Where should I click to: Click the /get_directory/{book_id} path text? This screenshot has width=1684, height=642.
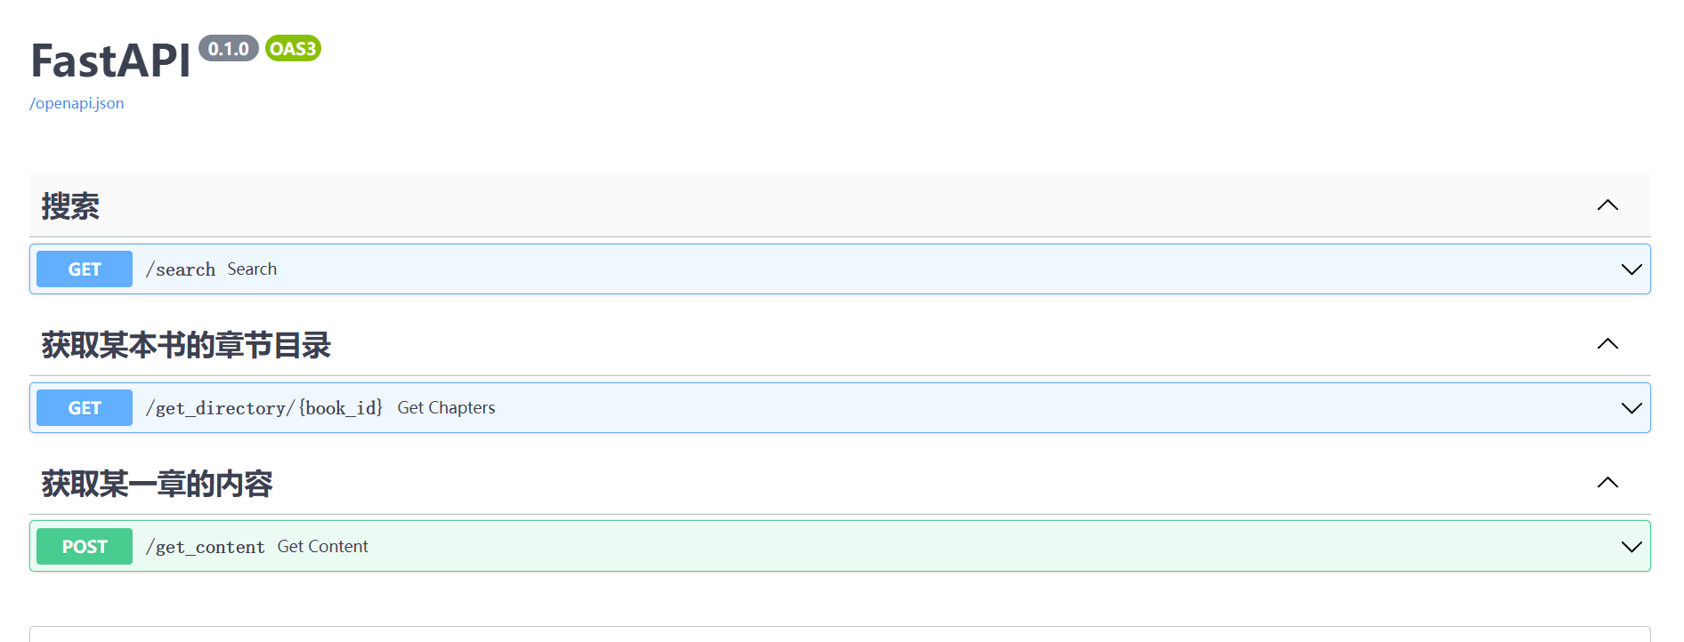(264, 408)
